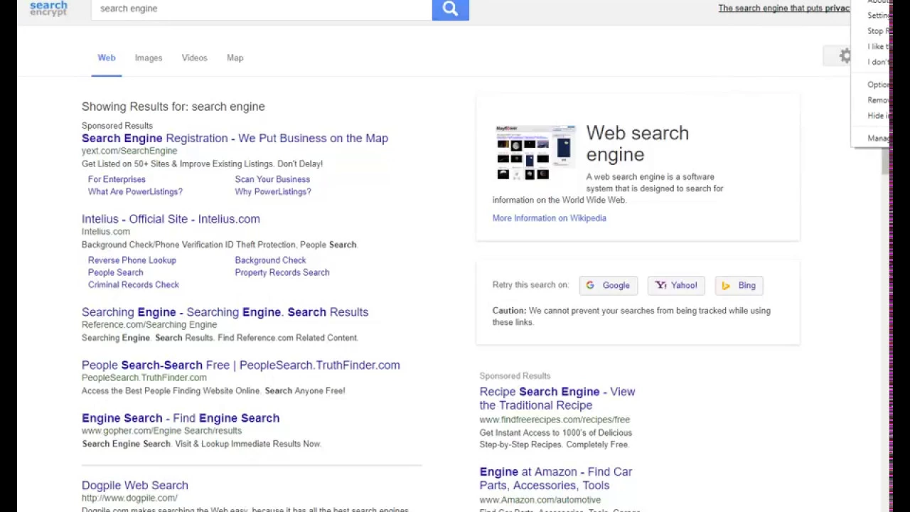Open the Videos tab

tap(194, 58)
